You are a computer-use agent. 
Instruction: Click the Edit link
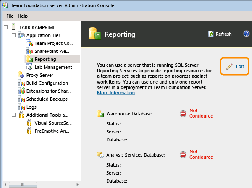tap(240, 67)
